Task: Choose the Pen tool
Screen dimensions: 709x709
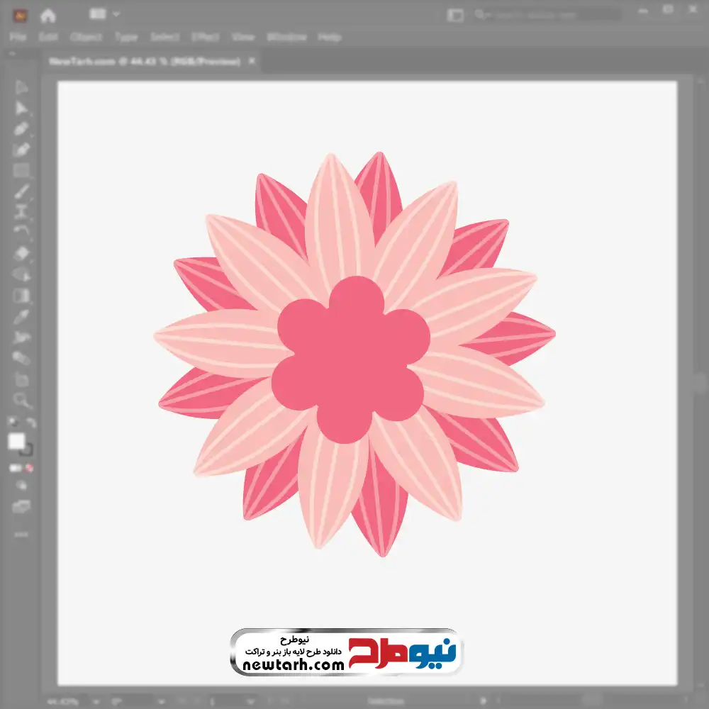Action: tap(21, 129)
